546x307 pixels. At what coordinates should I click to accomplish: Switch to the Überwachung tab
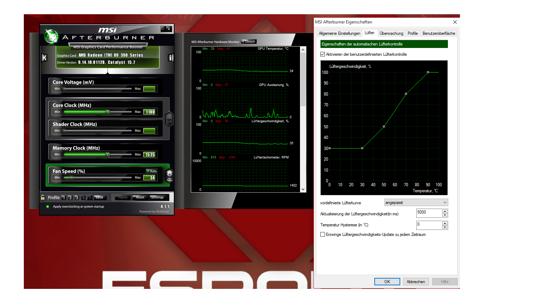tap(391, 33)
